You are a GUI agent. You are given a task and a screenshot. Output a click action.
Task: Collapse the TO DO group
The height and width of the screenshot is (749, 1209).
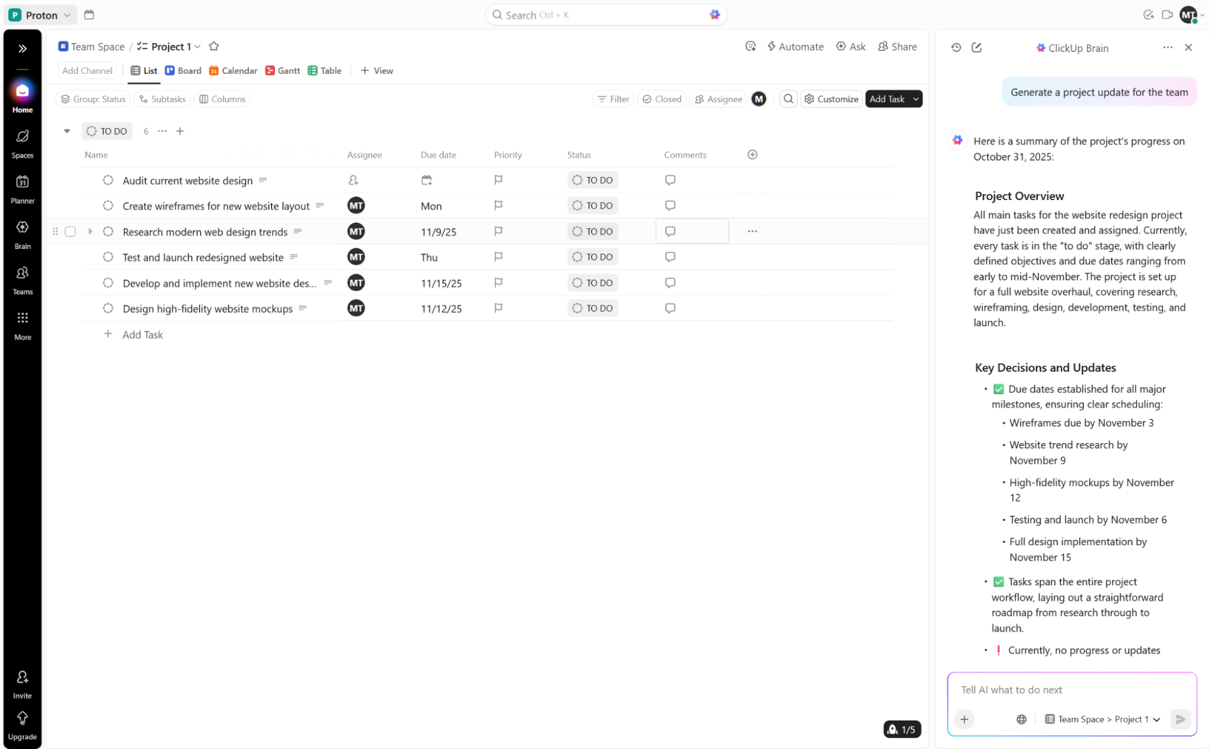tap(67, 131)
